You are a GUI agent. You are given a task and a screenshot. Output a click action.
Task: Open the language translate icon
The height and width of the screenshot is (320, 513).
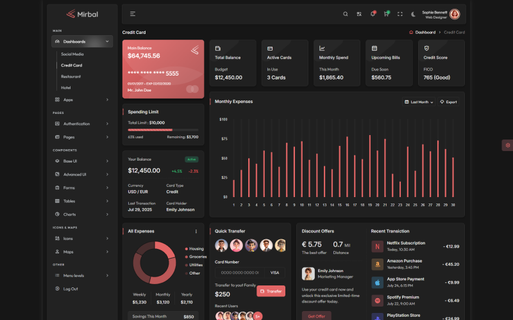click(359, 13)
